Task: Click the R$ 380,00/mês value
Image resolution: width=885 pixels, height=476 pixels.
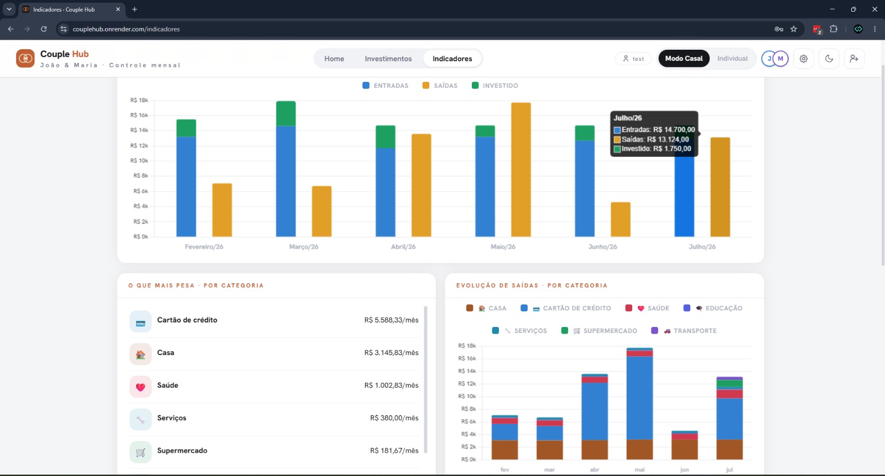Action: coord(394,418)
